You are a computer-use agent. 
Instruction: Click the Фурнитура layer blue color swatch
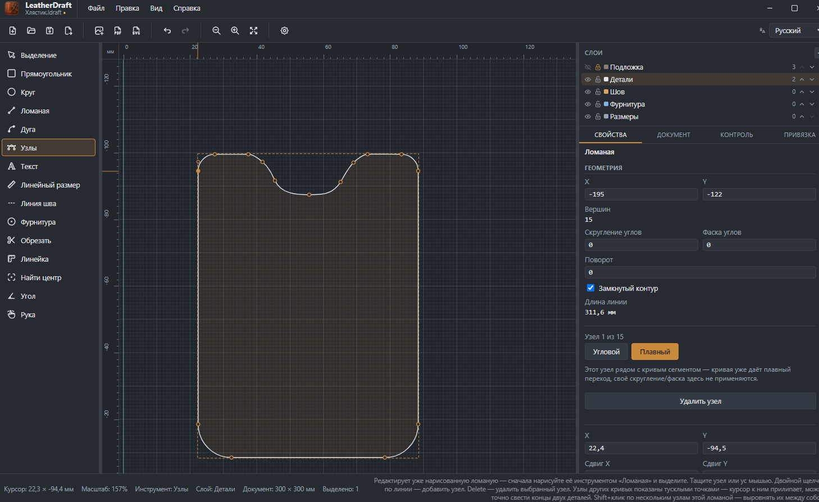[606, 104]
